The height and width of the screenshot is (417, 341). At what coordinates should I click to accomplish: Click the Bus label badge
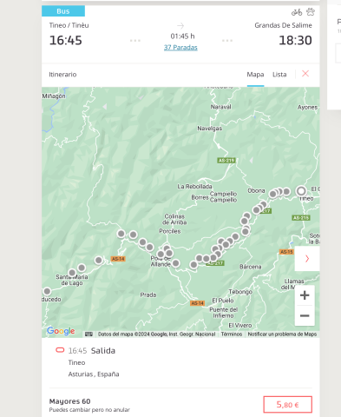point(63,11)
